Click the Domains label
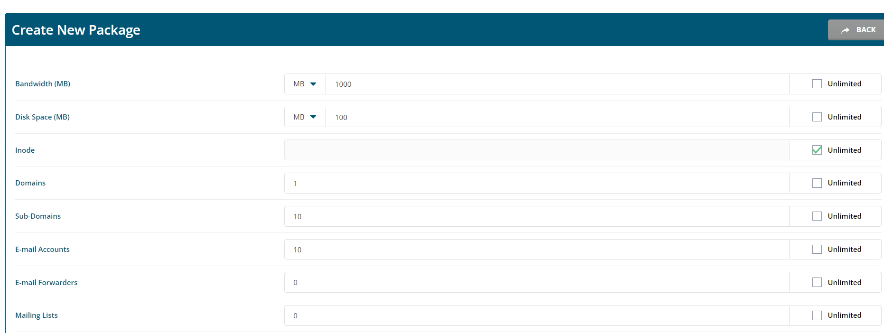This screenshot has width=884, height=333. [x=30, y=183]
